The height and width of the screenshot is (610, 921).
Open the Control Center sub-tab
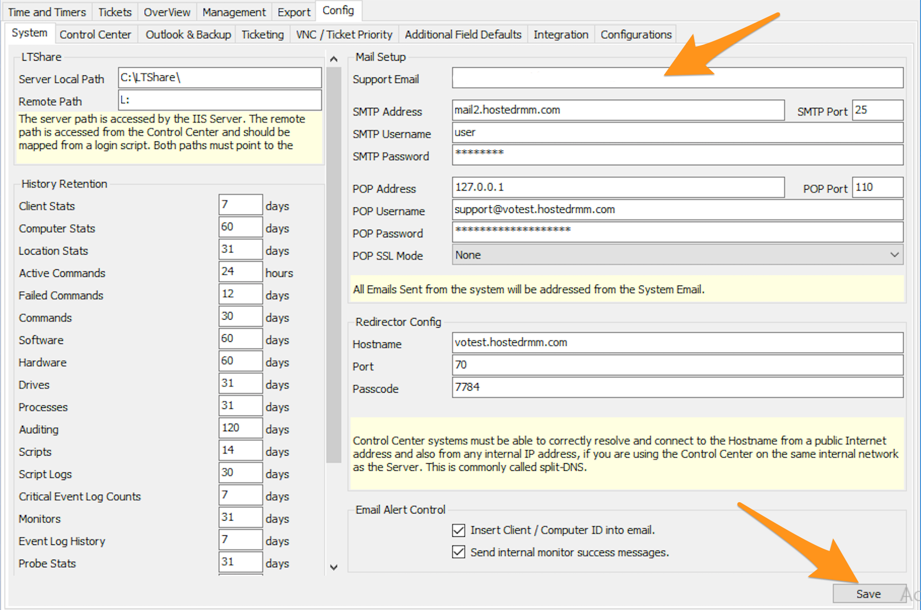click(x=95, y=34)
